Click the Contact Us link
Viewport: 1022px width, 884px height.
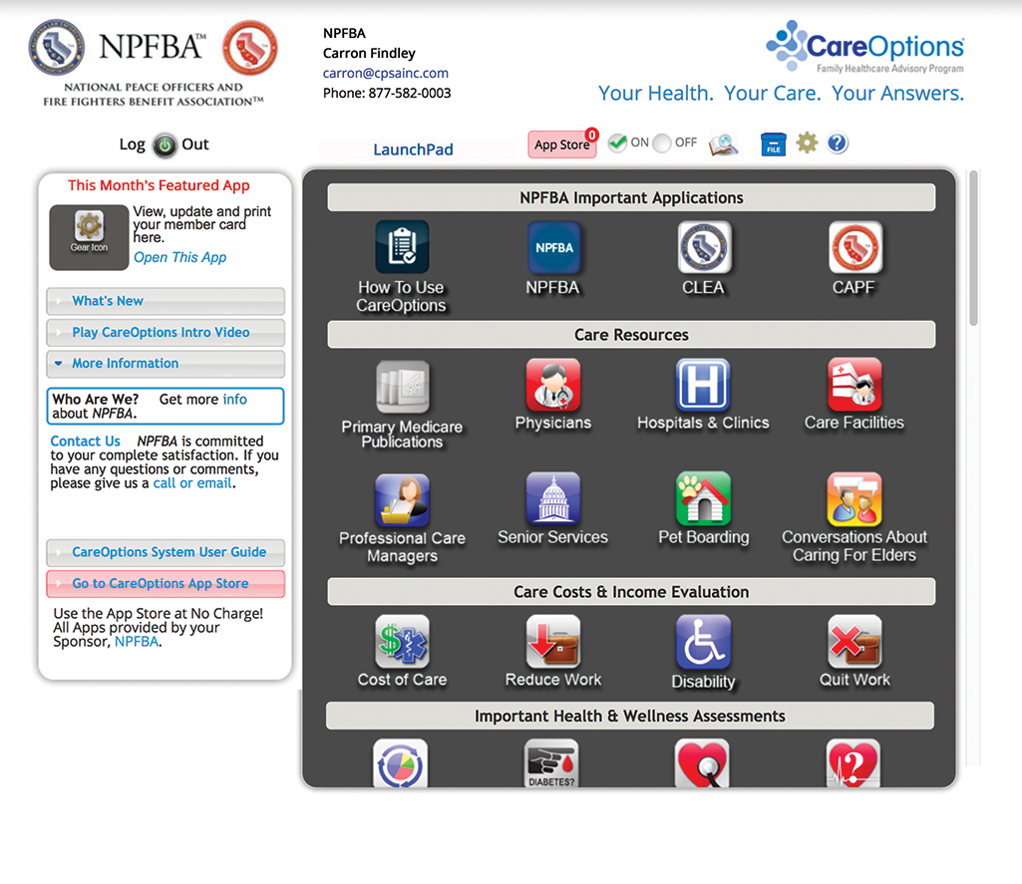click(86, 442)
